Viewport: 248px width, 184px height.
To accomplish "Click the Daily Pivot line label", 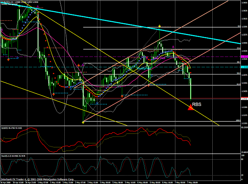I will point(159,58).
